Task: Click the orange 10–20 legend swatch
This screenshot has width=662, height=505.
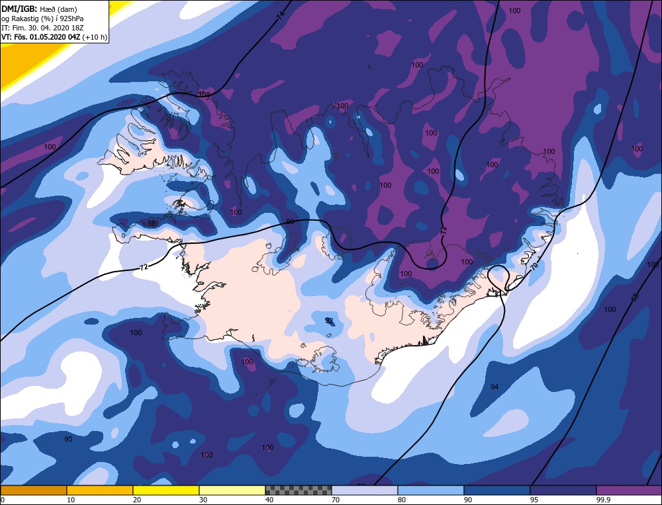Action: [100, 490]
